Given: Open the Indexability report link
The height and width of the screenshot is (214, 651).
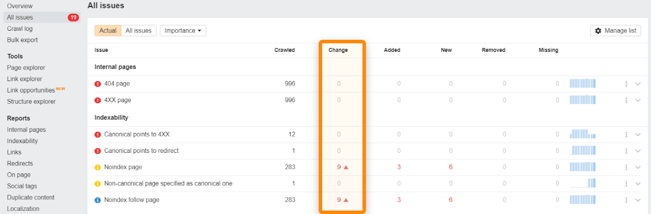Looking at the screenshot, I should click(x=22, y=141).
